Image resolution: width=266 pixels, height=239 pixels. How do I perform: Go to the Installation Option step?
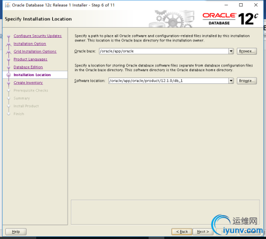[30, 44]
